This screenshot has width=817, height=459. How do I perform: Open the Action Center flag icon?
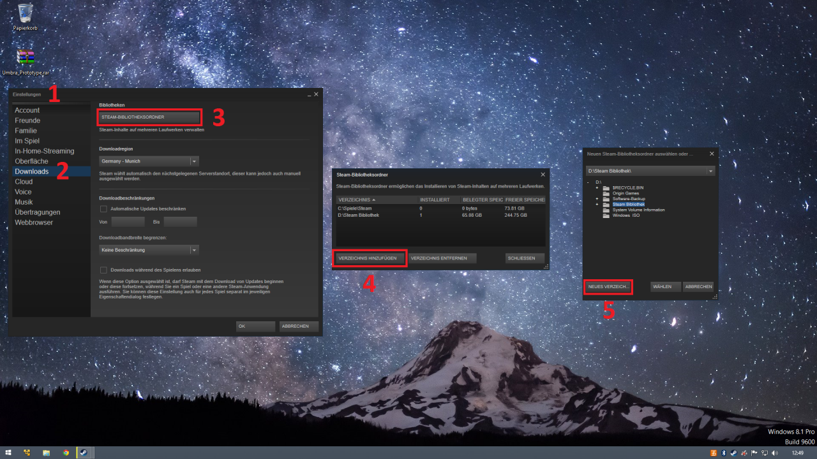pyautogui.click(x=754, y=453)
